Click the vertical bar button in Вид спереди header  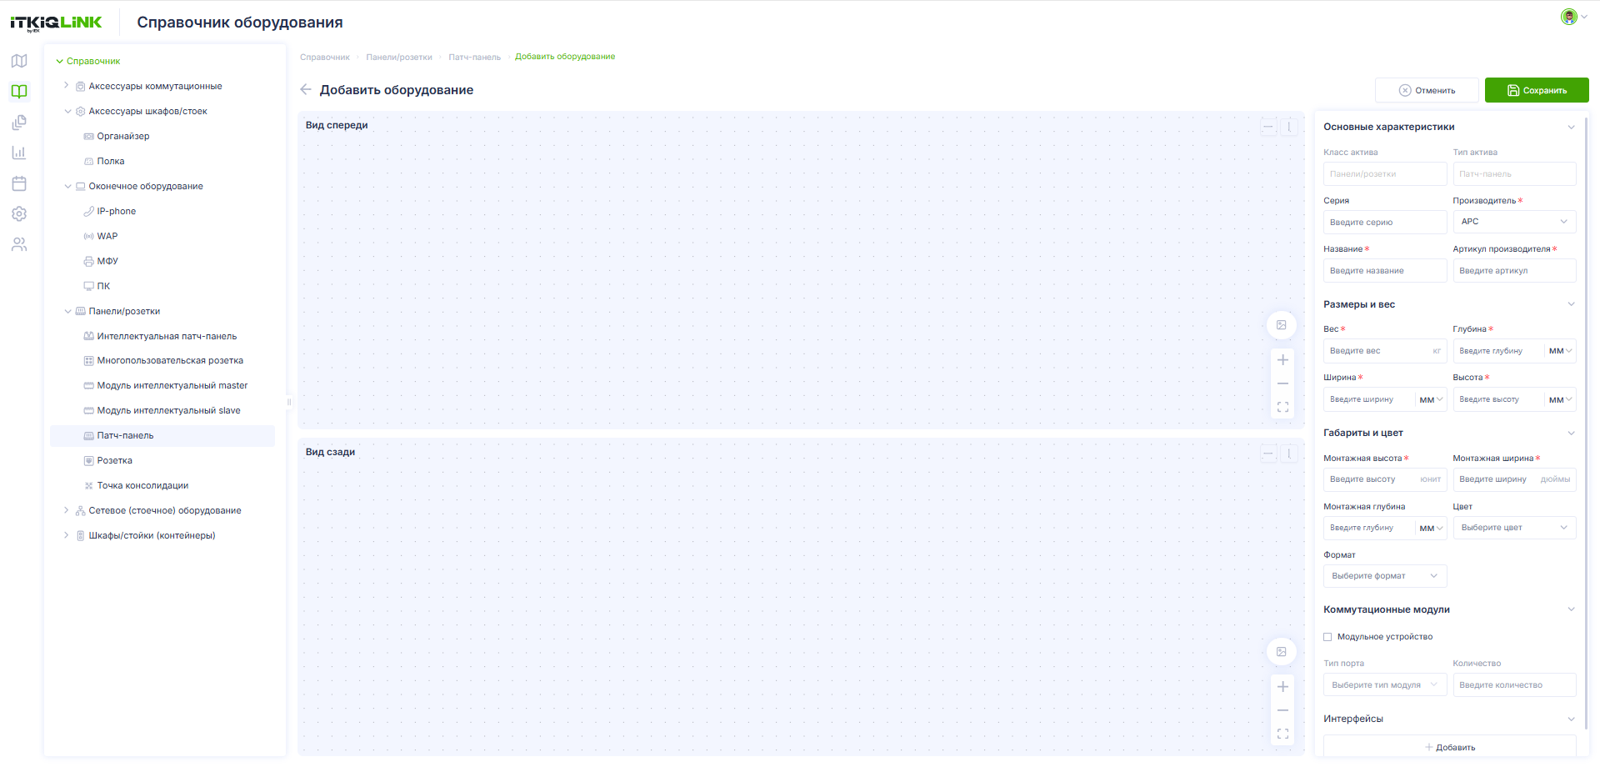coord(1289,127)
